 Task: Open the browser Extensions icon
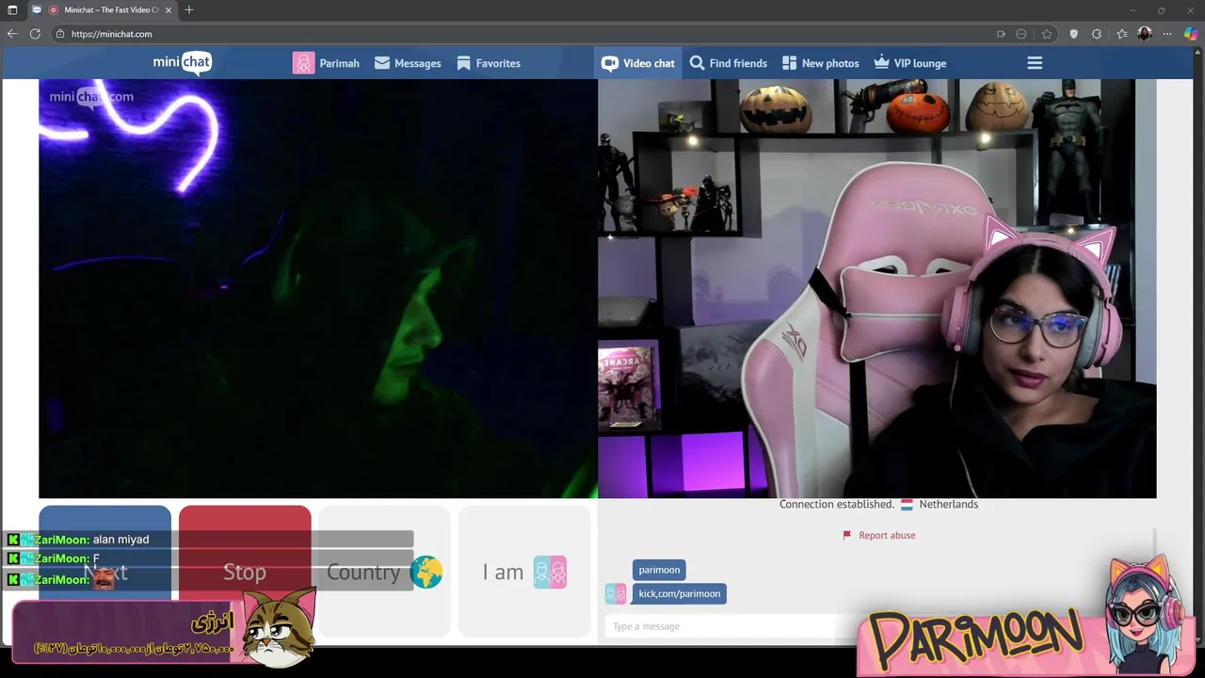click(x=1097, y=34)
